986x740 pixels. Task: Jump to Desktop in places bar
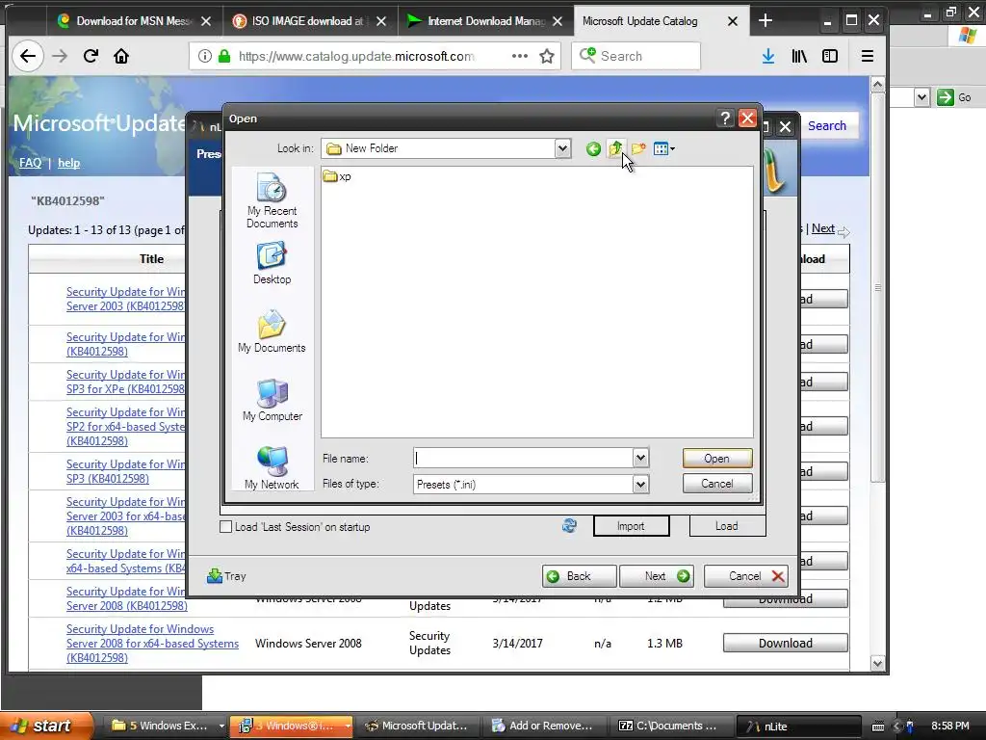click(272, 264)
